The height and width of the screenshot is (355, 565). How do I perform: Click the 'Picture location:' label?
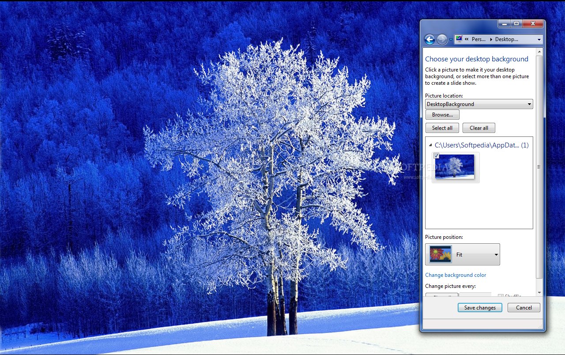pos(444,96)
